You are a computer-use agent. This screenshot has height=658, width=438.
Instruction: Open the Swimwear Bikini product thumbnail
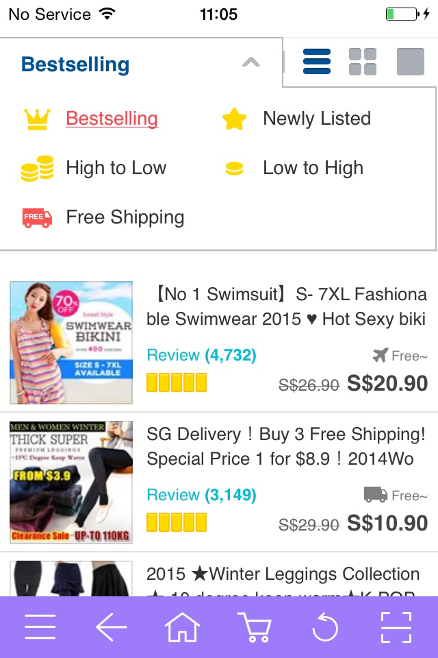pos(71,342)
